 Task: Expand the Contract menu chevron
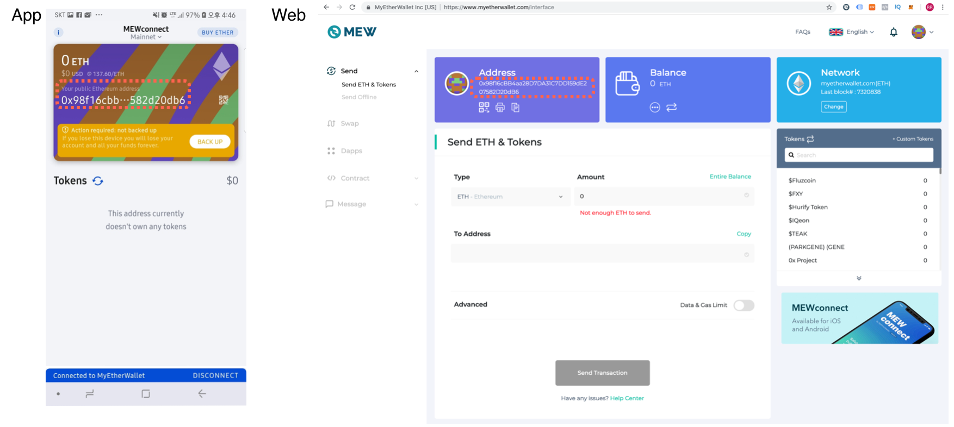417,178
